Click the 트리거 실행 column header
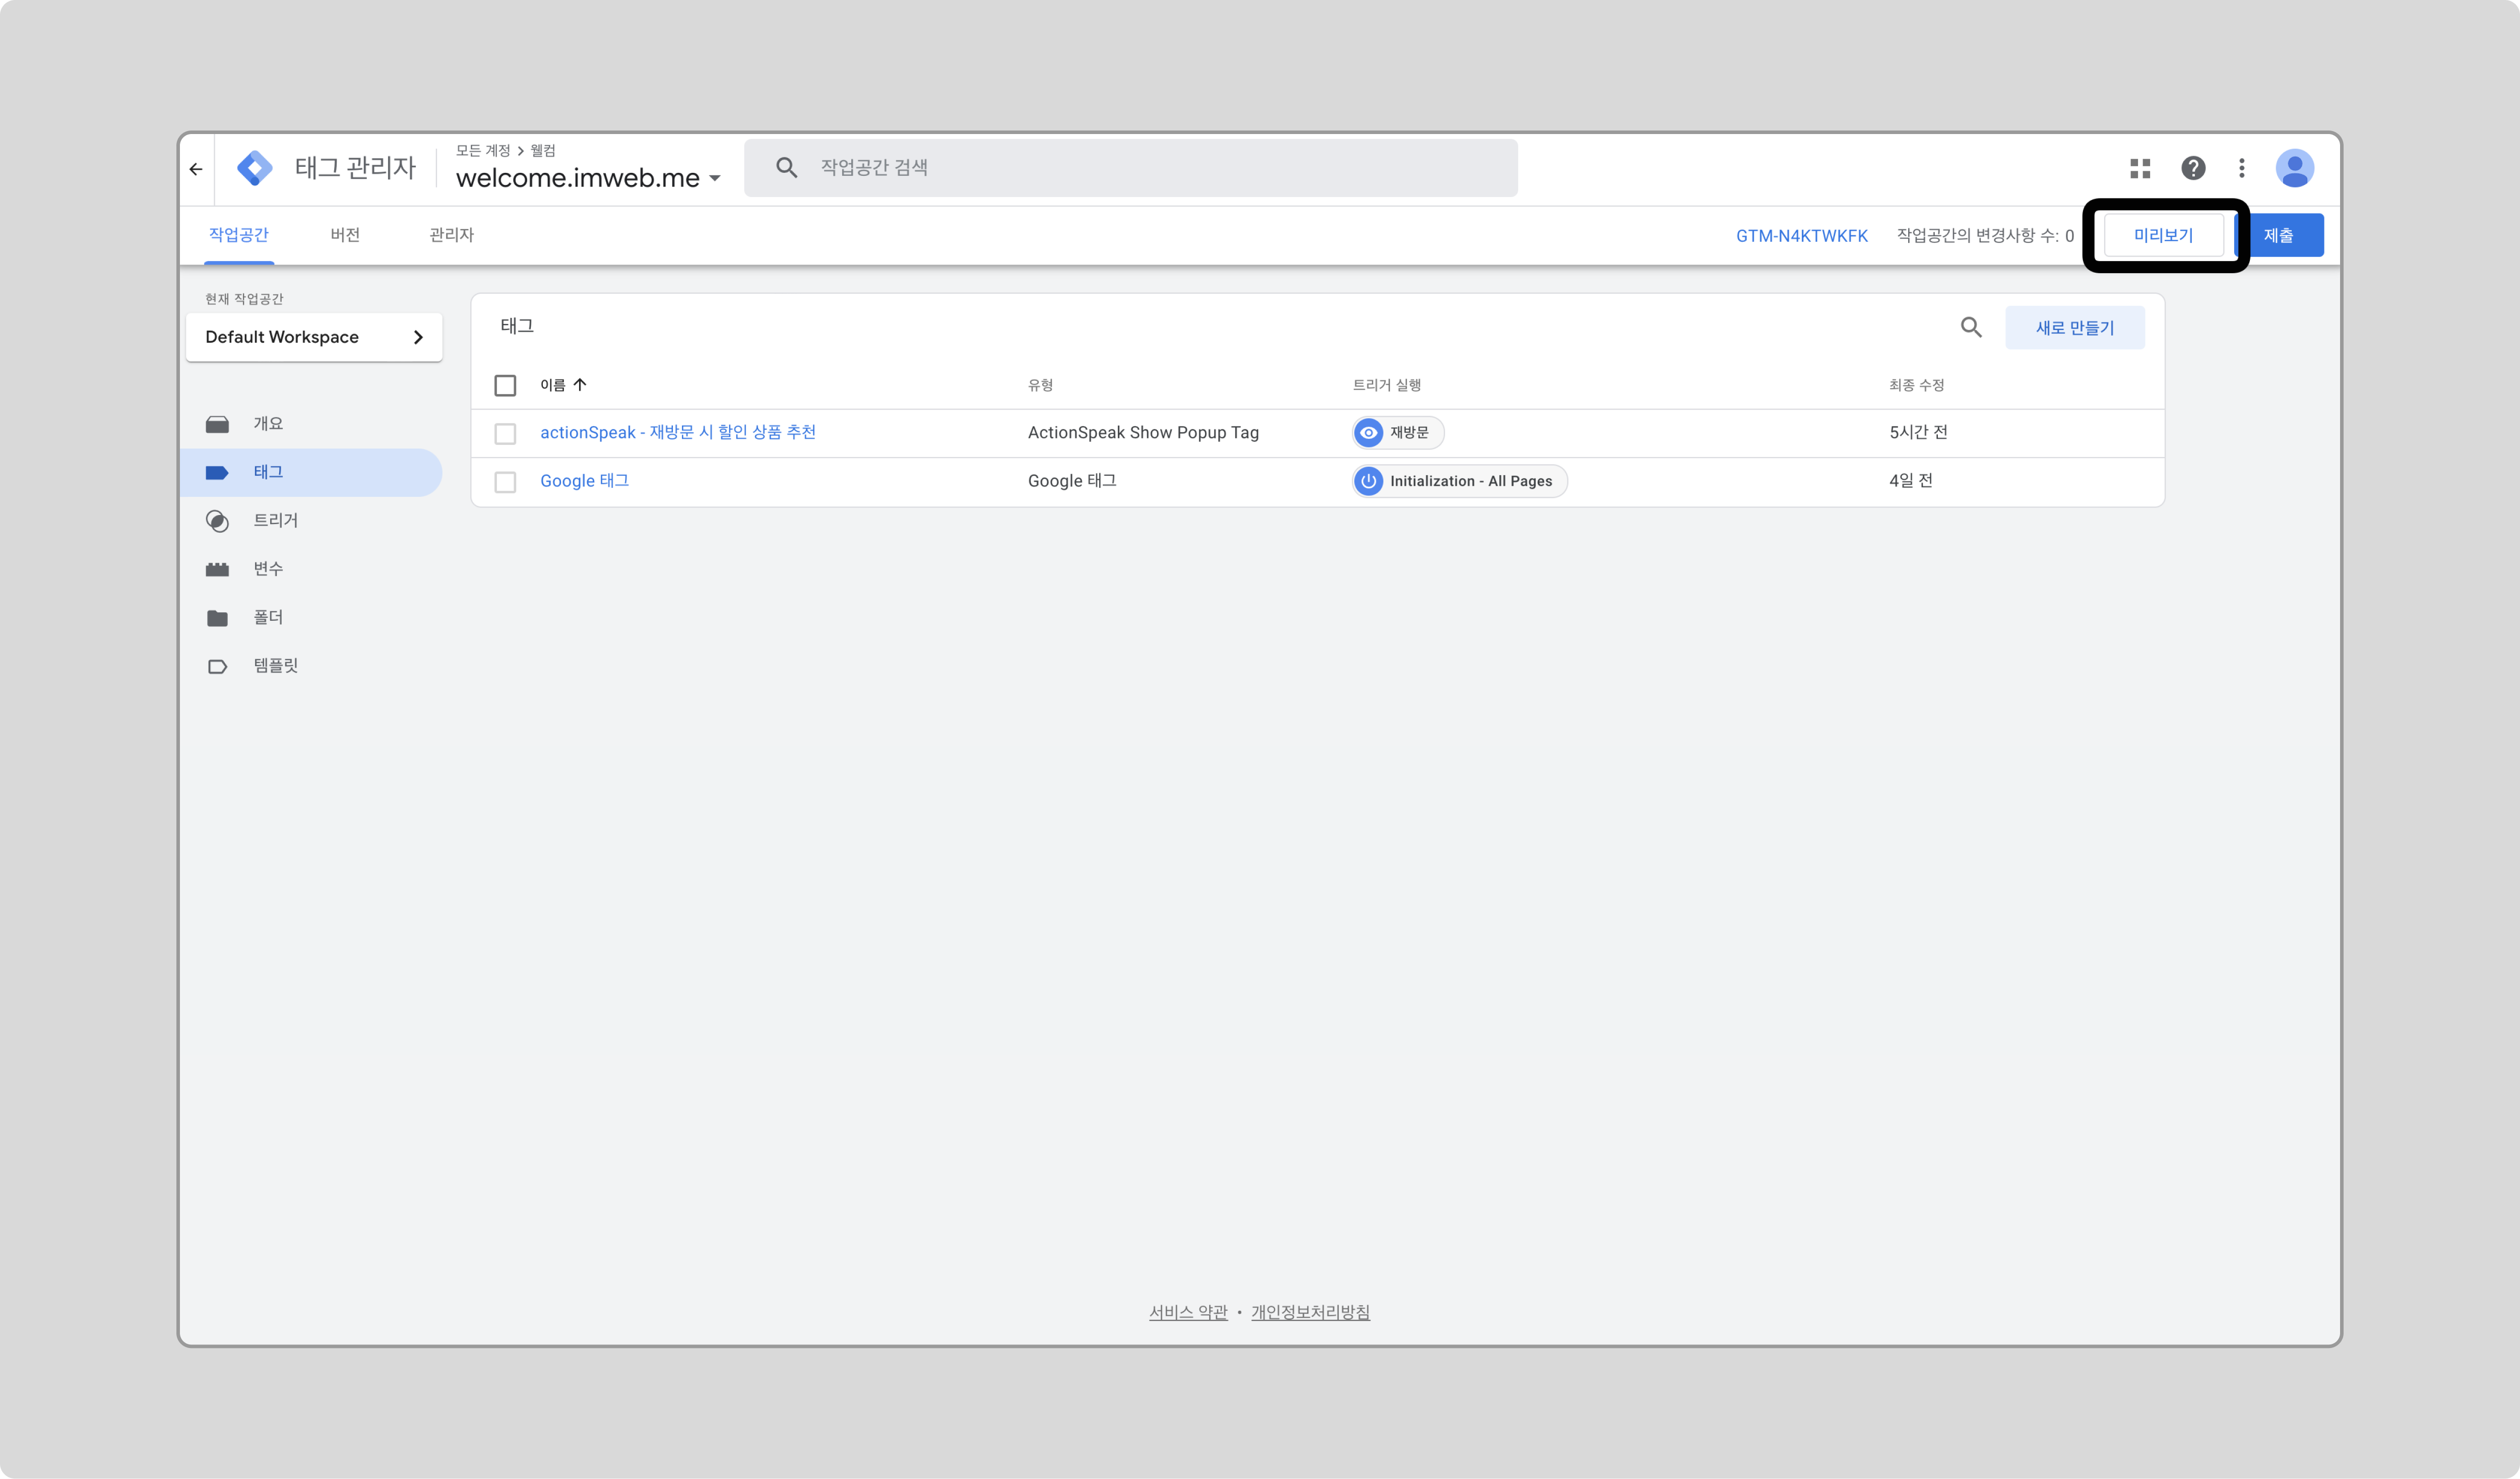2520x1479 pixels. [1386, 385]
